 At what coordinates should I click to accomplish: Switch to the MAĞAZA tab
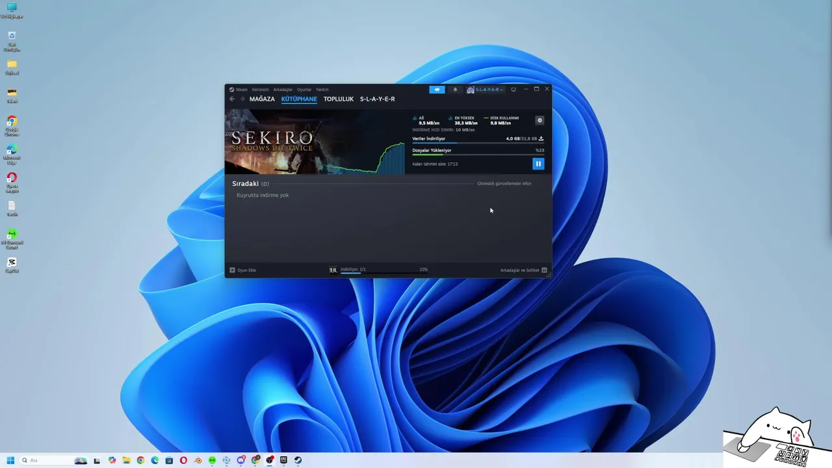click(262, 99)
